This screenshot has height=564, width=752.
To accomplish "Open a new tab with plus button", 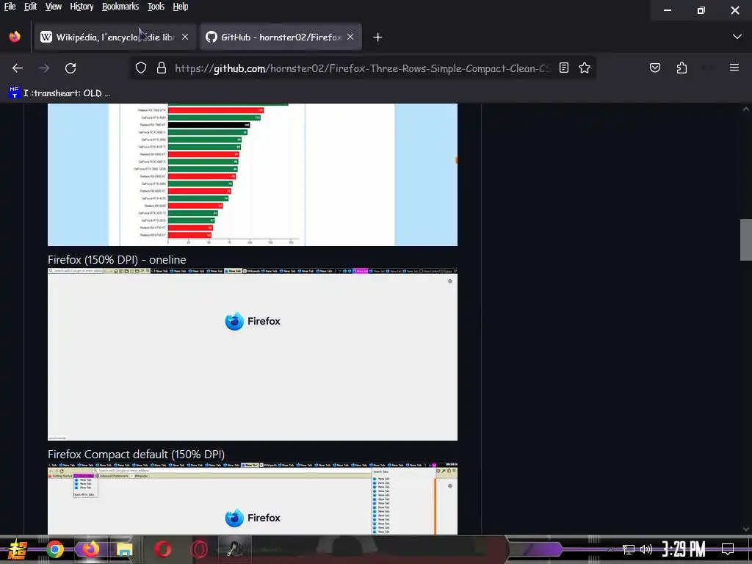I will pos(377,37).
